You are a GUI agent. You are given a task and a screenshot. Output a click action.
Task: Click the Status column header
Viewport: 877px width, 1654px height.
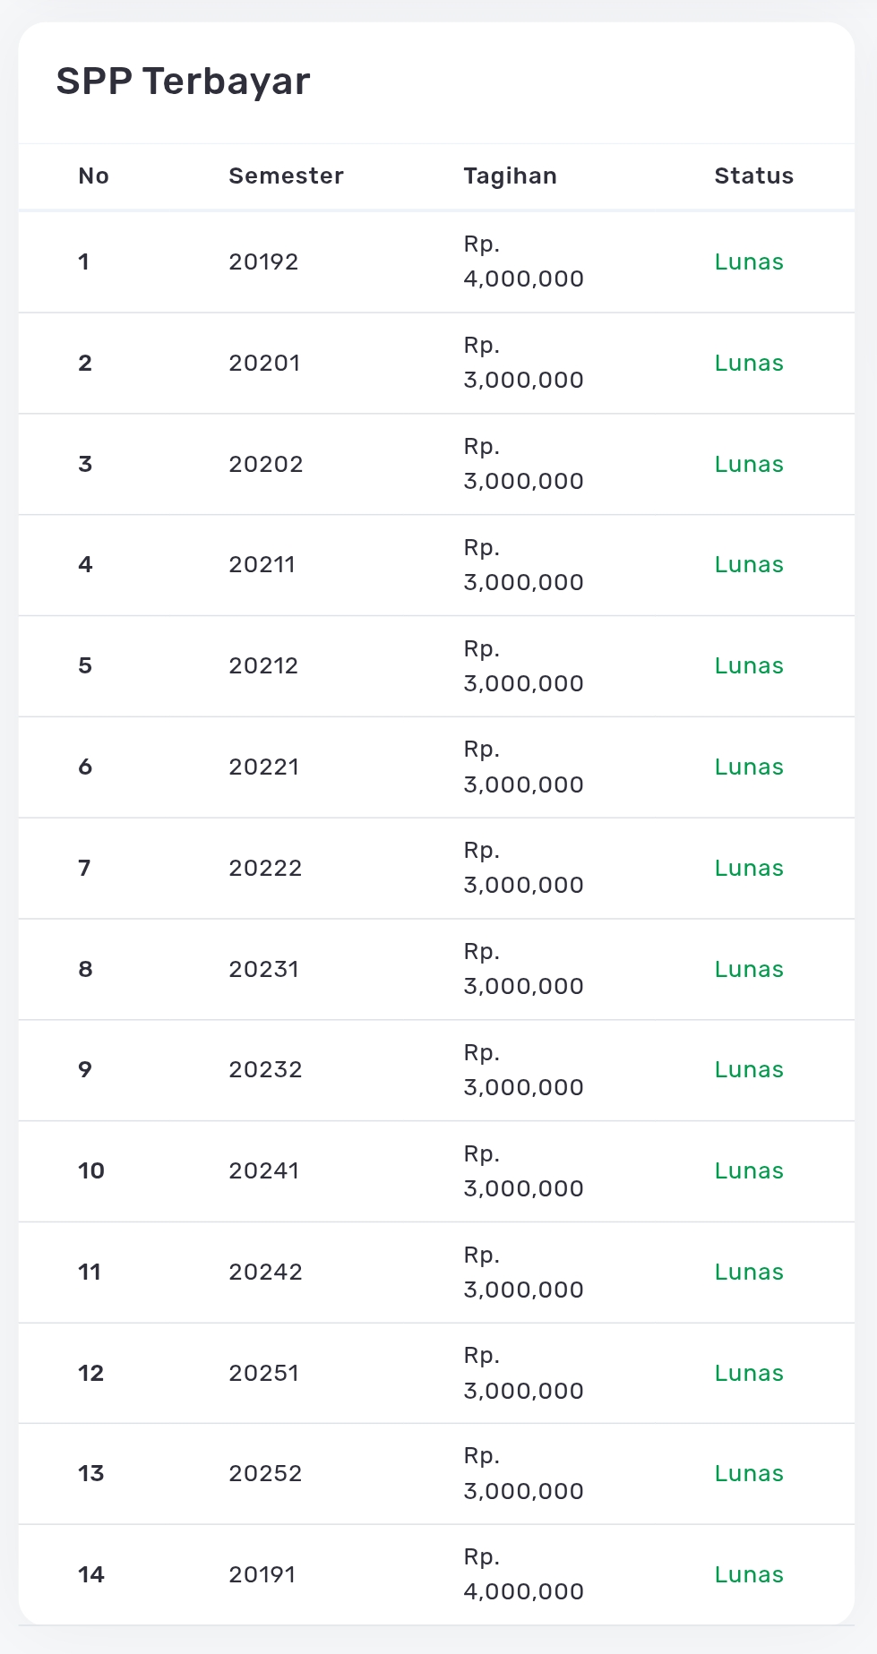click(753, 176)
